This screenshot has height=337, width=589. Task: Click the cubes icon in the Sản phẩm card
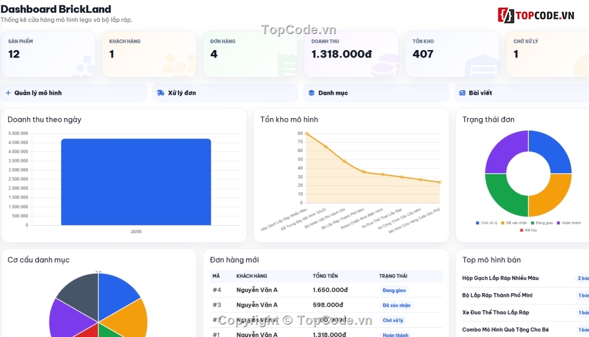(84, 66)
